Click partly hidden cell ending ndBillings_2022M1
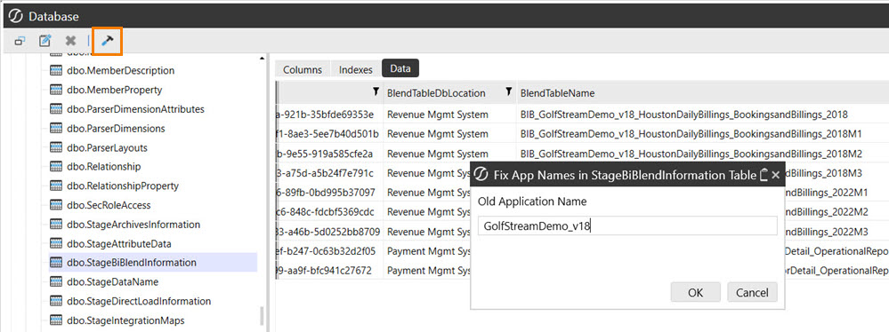The image size is (889, 332). [x=827, y=193]
